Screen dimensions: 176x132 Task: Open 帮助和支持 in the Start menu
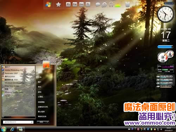(42, 117)
